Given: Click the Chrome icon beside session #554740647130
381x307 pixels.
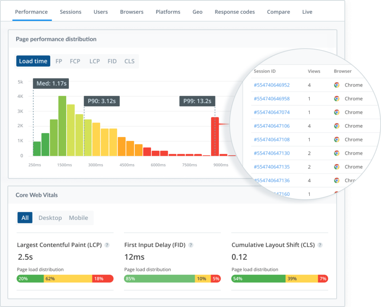Looking at the screenshot, I should (x=336, y=153).
